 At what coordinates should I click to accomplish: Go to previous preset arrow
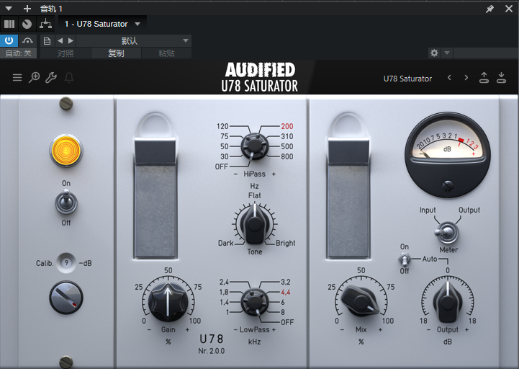pos(449,78)
